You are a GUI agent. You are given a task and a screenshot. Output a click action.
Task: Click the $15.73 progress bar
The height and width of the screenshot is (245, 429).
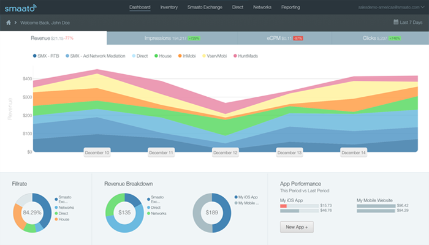299,206
